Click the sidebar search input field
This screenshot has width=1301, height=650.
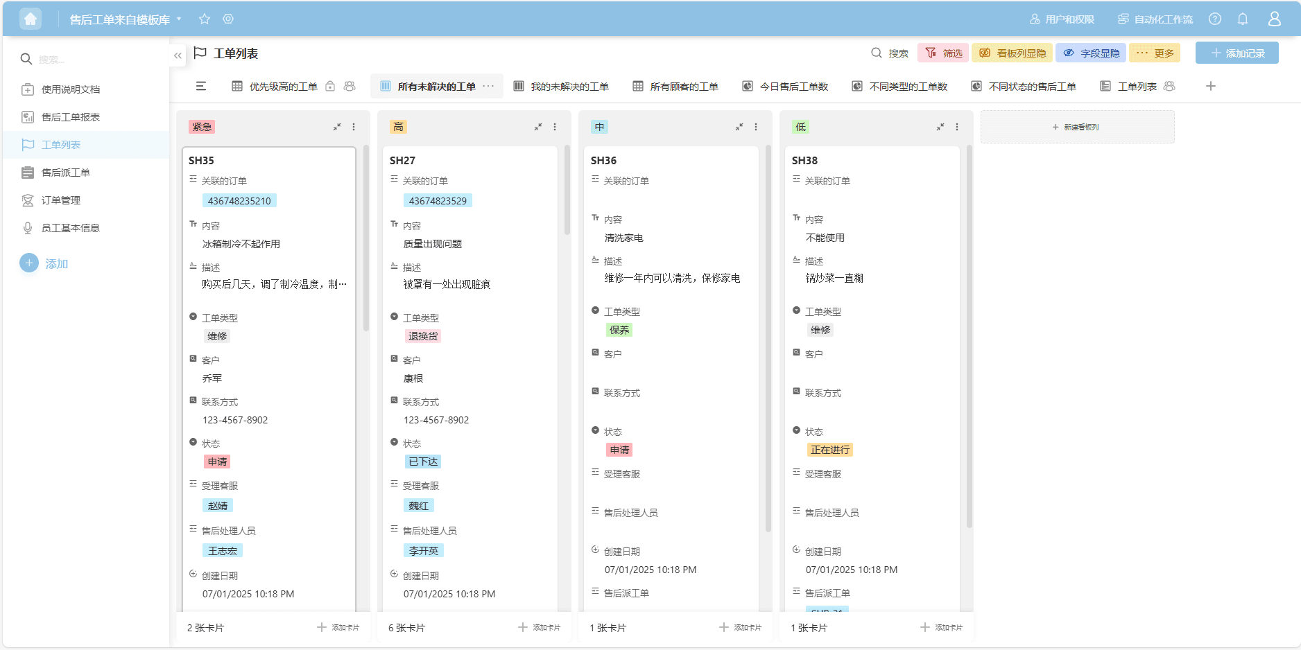(x=90, y=60)
